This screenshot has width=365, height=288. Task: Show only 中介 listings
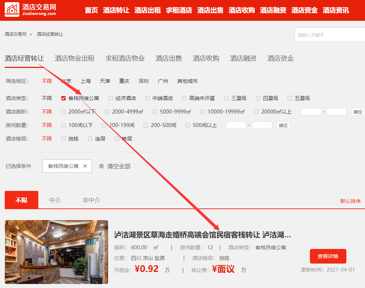pos(55,200)
